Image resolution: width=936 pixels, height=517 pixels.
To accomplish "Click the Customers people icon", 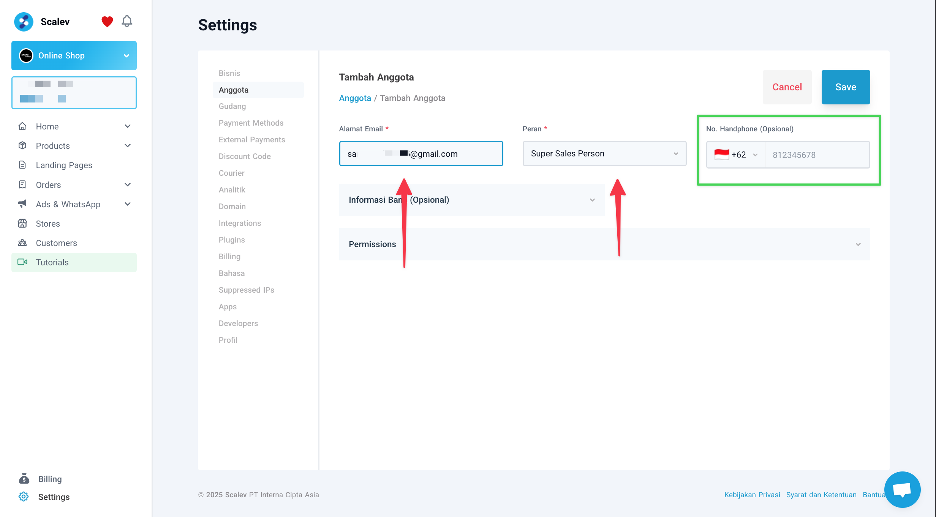I will [22, 243].
